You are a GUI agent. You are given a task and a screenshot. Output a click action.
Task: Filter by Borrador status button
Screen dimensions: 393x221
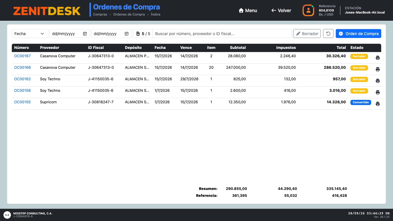click(x=307, y=34)
